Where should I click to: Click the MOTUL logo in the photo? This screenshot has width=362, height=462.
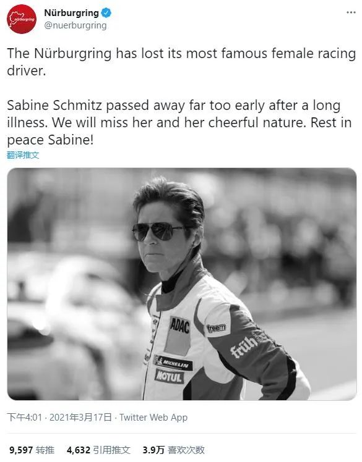pyautogui.click(x=169, y=376)
